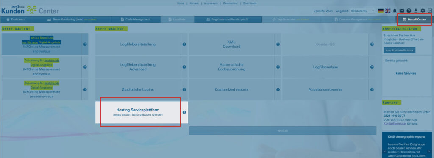Open settings gear icon in header
This screenshot has height=158, width=434.
(x=423, y=11)
